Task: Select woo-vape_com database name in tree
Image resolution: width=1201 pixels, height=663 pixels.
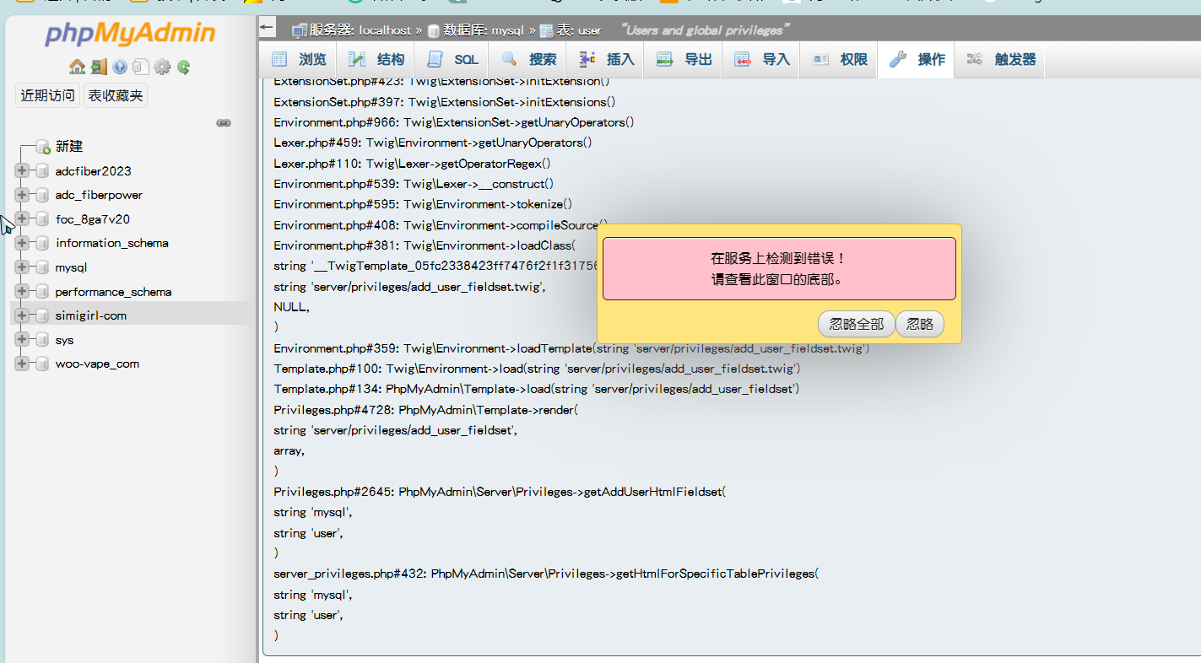Action: [x=97, y=364]
